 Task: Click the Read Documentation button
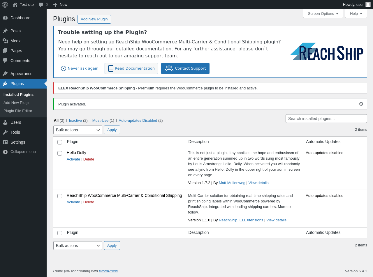point(131,68)
